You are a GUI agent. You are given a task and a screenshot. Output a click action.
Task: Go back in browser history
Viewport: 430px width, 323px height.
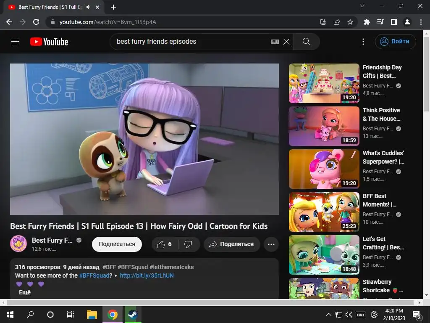[9, 22]
